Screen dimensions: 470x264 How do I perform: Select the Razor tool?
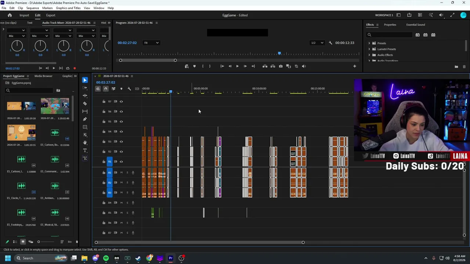coord(85,103)
